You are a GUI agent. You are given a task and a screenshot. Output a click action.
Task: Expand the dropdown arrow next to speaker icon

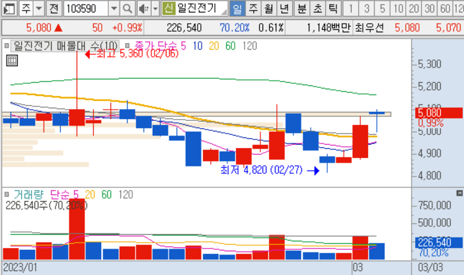click(155, 9)
